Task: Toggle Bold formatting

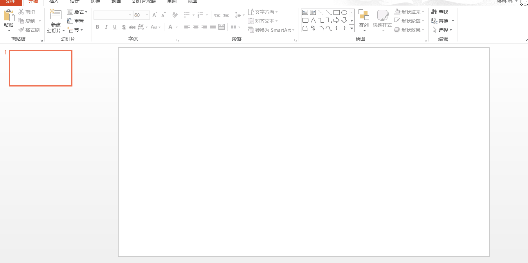Action: pyautogui.click(x=97, y=27)
